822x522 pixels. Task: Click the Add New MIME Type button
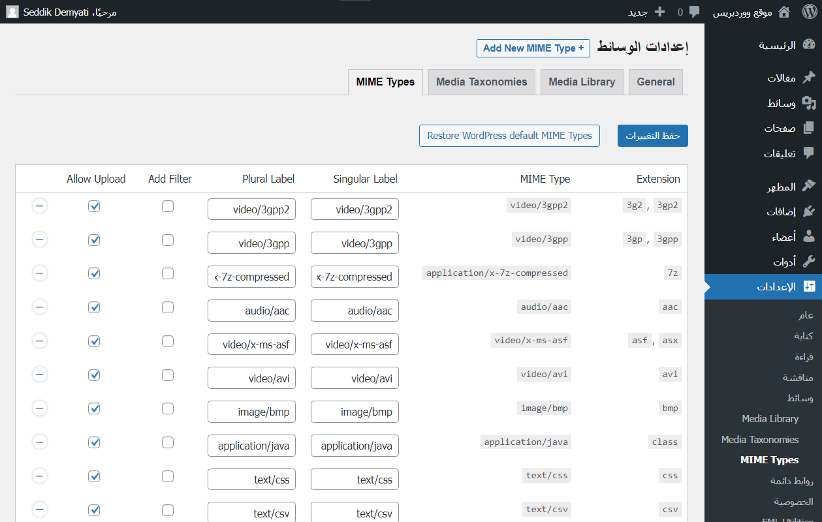[x=533, y=48]
